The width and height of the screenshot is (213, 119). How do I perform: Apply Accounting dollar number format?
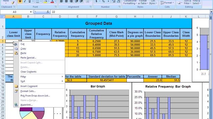pyautogui.click(x=96, y=1)
